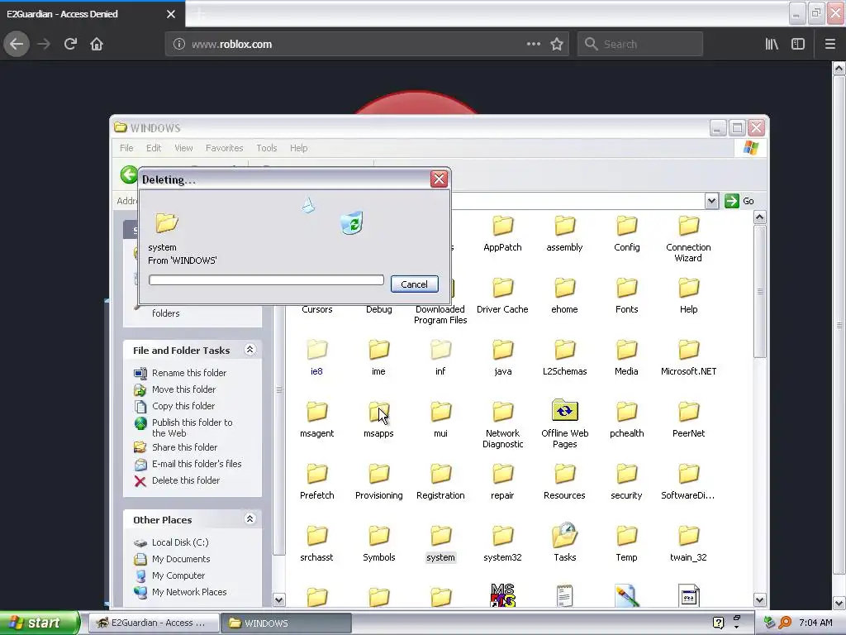846x635 pixels.
Task: Select the Network Diagnostic folder
Action: [x=502, y=425]
